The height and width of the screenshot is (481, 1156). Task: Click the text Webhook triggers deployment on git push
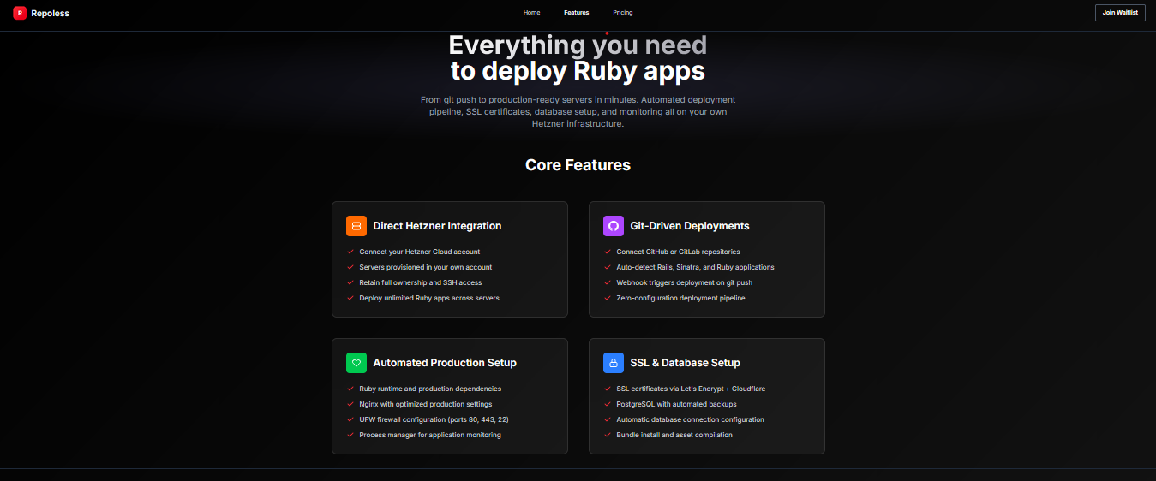[x=685, y=282]
